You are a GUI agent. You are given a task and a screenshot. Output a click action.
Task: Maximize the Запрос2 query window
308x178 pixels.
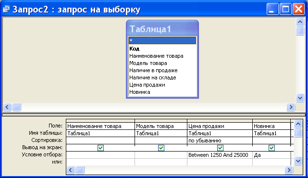click(x=285, y=9)
